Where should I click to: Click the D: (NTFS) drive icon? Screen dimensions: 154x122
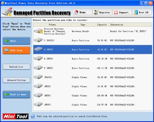pos(38,49)
